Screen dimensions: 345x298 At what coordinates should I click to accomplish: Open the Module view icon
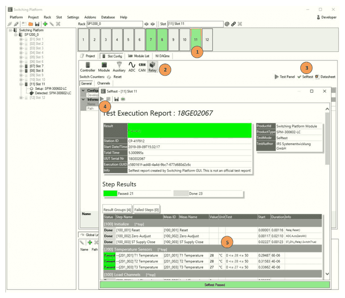click(104, 67)
